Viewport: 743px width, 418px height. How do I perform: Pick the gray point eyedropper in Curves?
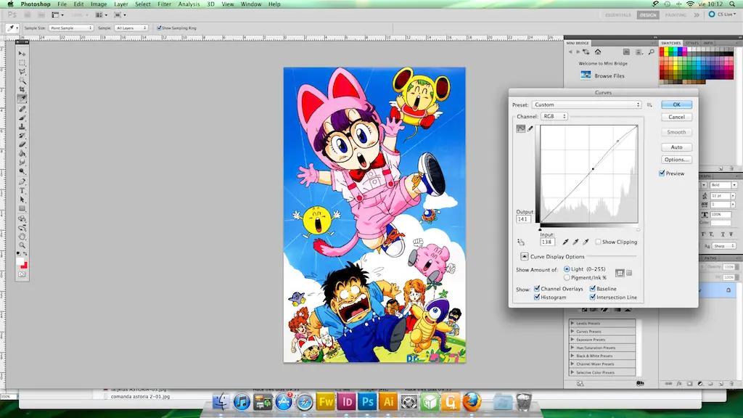(575, 242)
